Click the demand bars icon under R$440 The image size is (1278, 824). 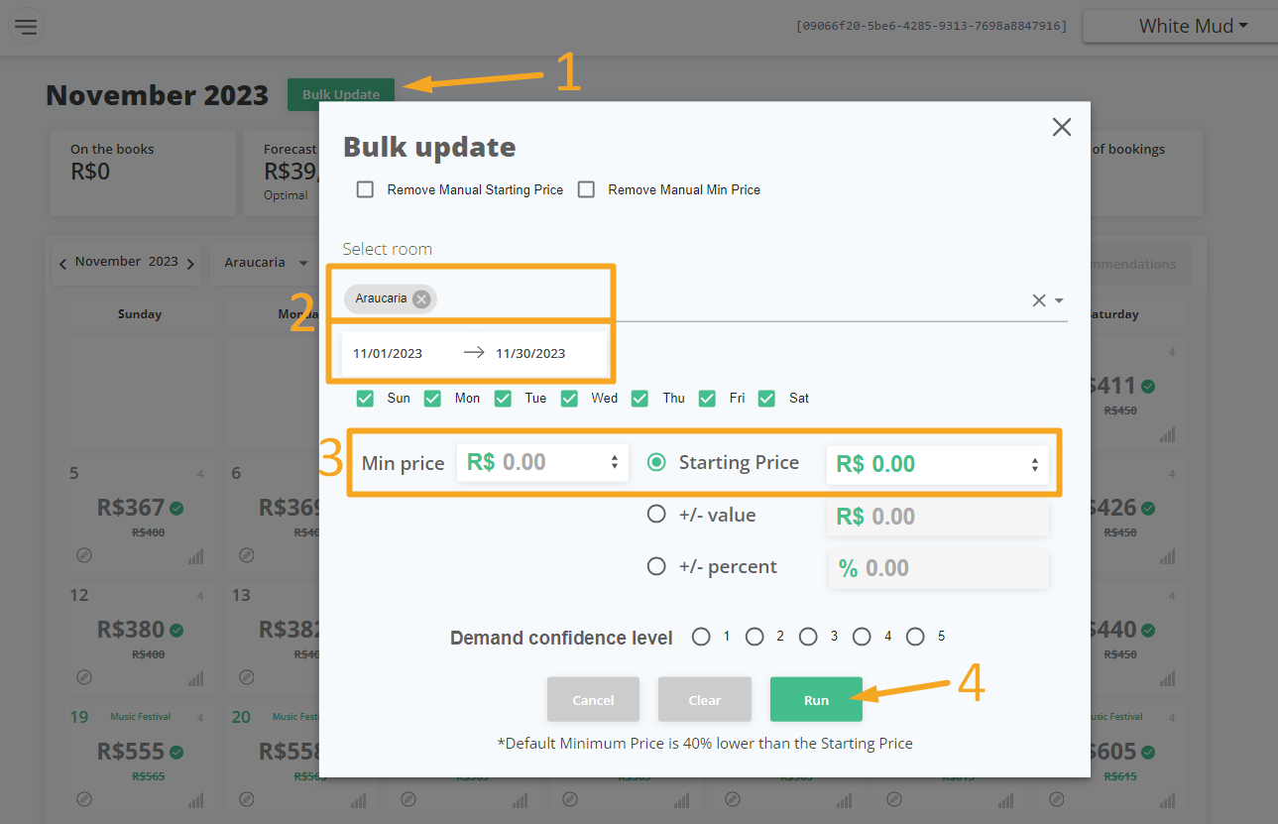pyautogui.click(x=1167, y=678)
